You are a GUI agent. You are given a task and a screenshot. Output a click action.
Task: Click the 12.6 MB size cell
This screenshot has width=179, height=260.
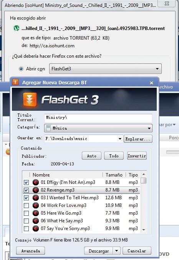click(113, 198)
